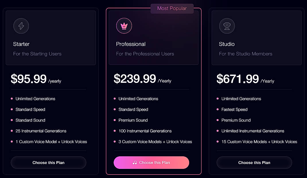
Task: Select the Studio plan header card
Action: (256, 37)
